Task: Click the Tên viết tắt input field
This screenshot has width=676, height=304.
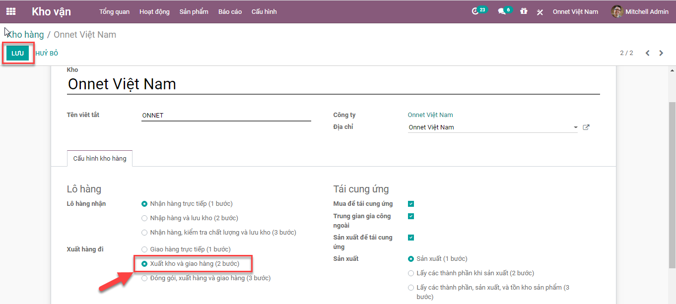Action: click(226, 116)
